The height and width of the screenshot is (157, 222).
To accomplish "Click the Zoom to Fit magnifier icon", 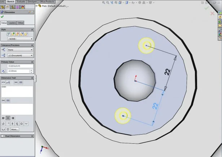I will (104, 3).
